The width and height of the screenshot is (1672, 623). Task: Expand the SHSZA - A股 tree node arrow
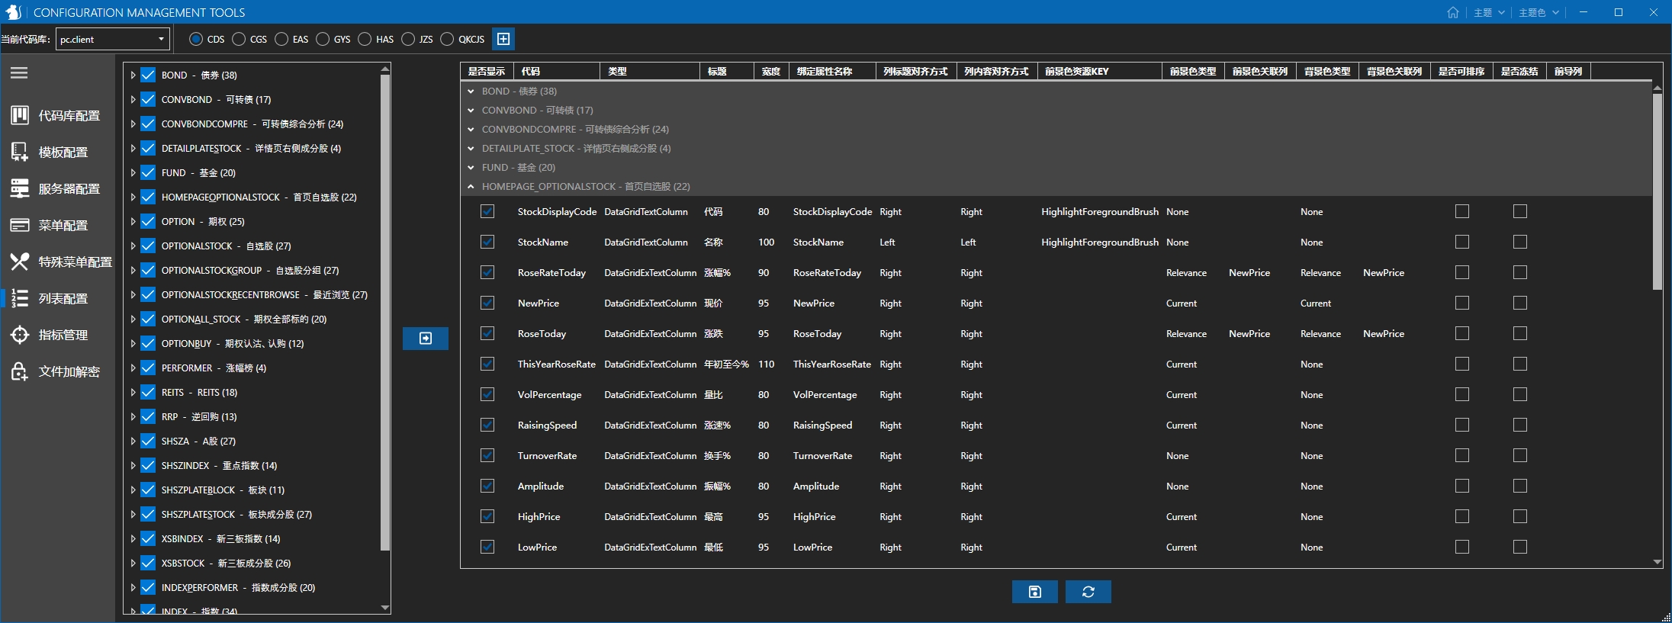coord(133,441)
